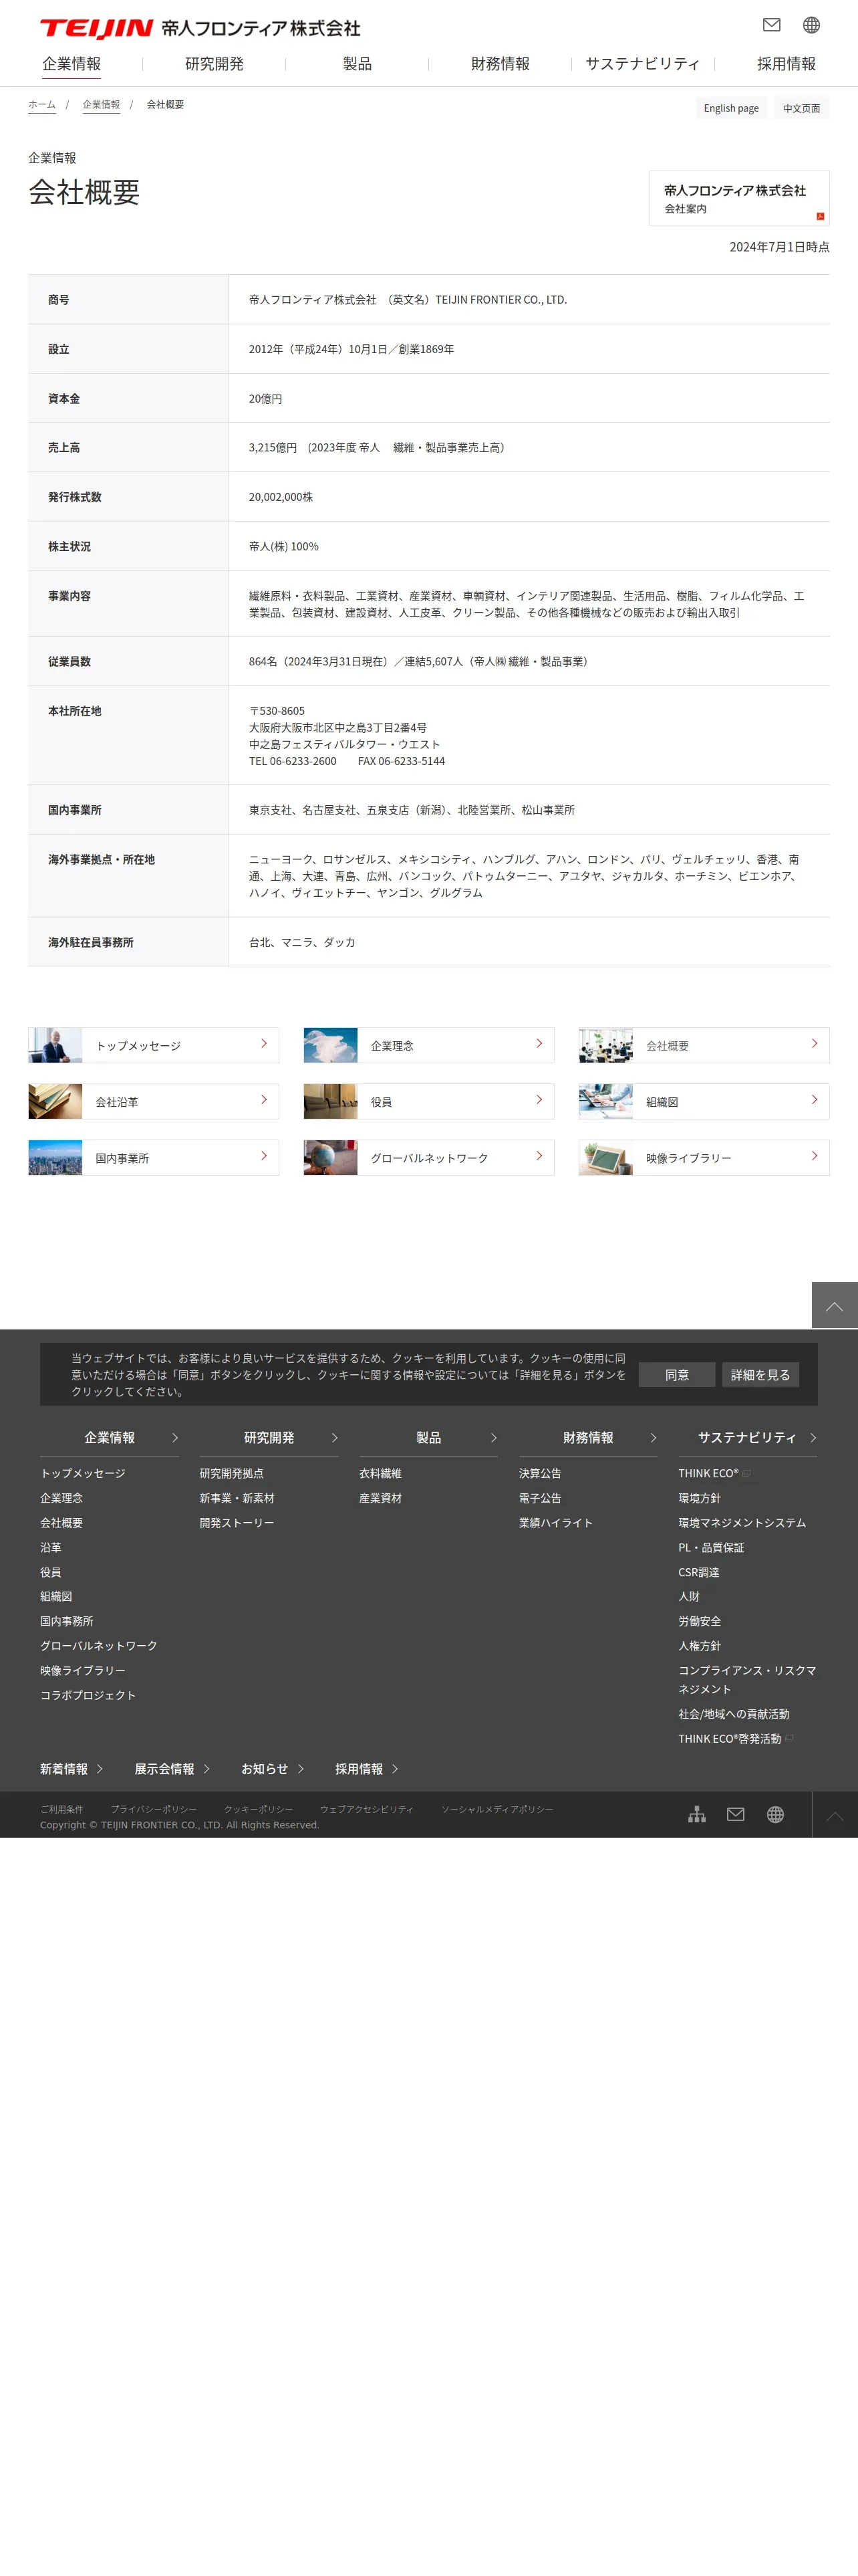Open footer link 電子公告
This screenshot has width=858, height=2576.
[x=541, y=1498]
